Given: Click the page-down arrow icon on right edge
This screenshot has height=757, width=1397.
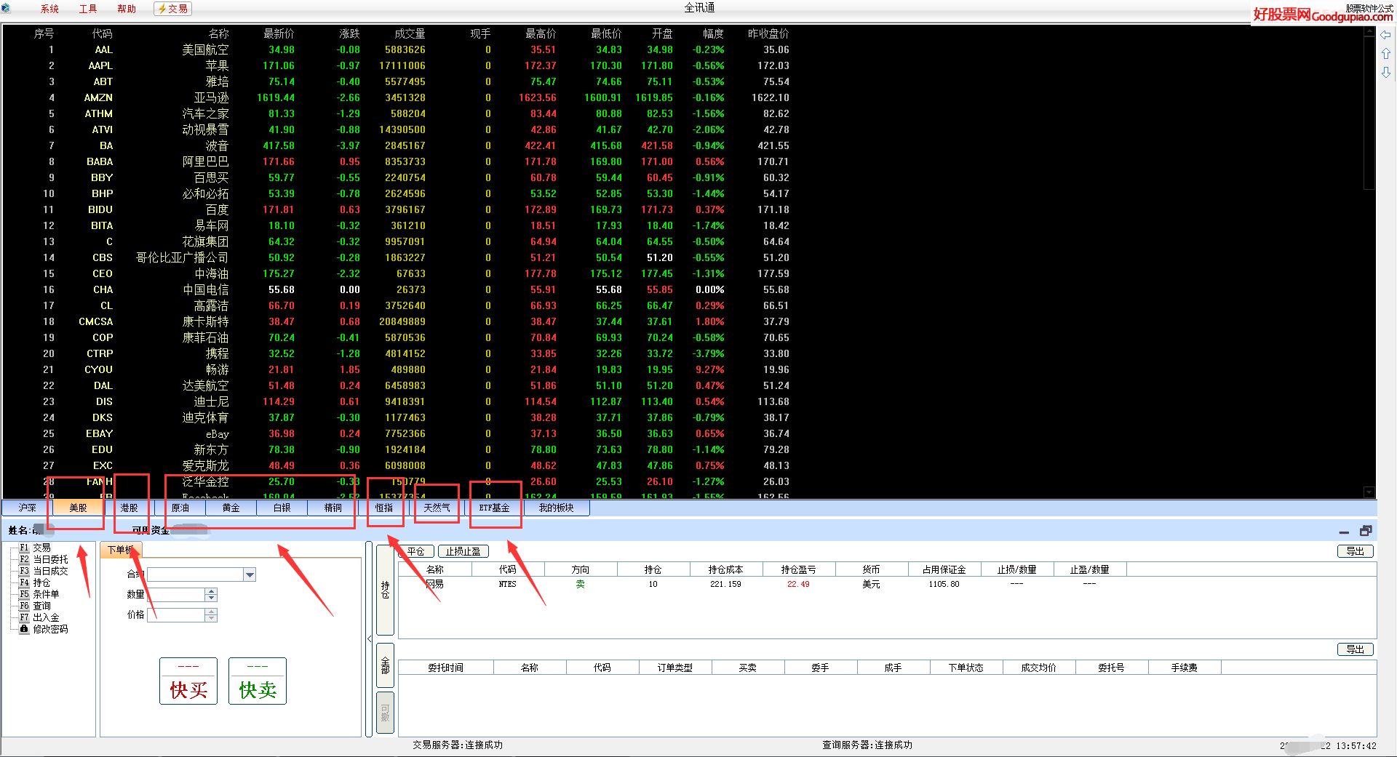Looking at the screenshot, I should tap(1386, 73).
